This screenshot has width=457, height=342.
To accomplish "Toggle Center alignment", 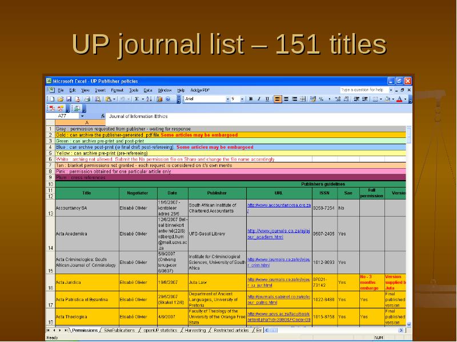I will pyautogui.click(x=286, y=99).
